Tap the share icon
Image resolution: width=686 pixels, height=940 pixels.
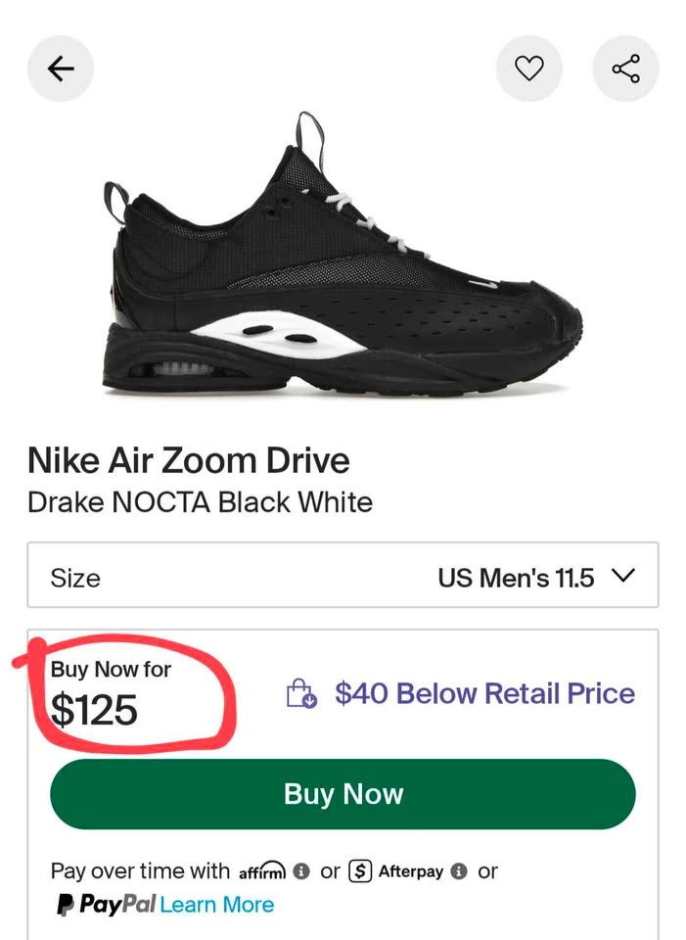625,69
